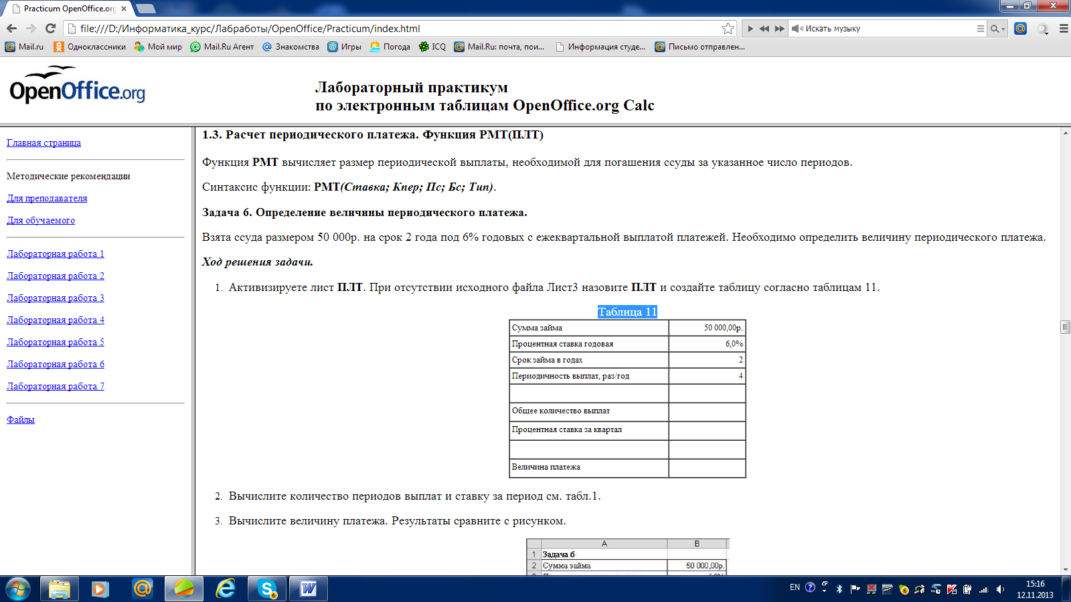
Task: Click the content frame scrollbar thumb
Action: coord(1065,327)
